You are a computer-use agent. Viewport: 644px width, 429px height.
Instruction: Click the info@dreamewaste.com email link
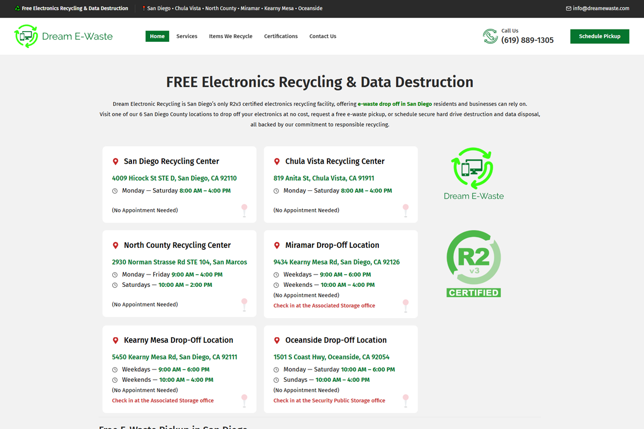click(x=601, y=9)
